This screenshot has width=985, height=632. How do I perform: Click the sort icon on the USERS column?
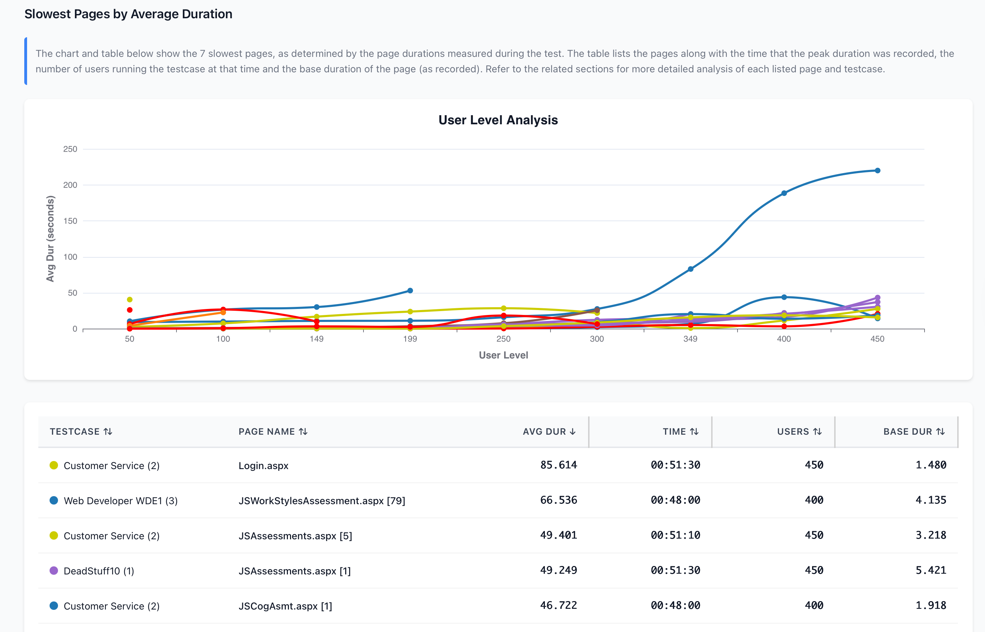click(x=817, y=431)
